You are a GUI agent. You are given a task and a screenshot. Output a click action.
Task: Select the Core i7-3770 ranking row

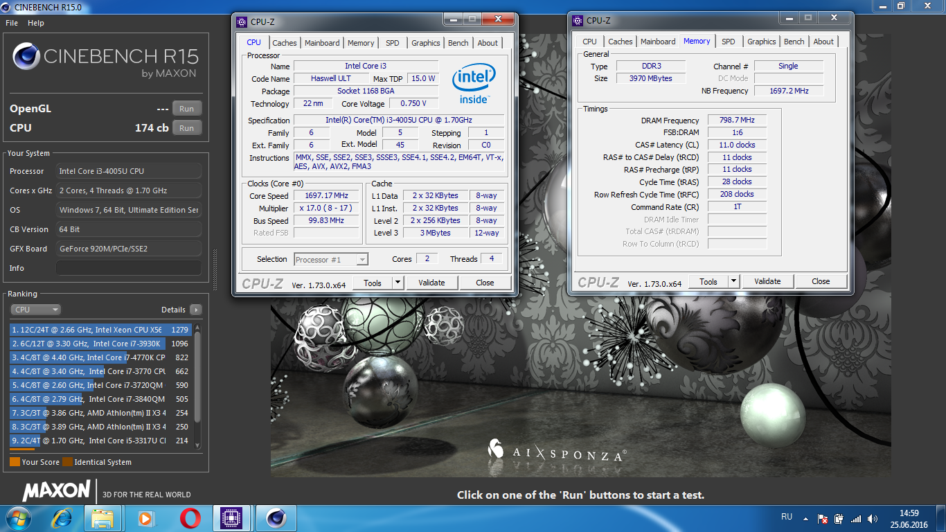click(x=100, y=371)
